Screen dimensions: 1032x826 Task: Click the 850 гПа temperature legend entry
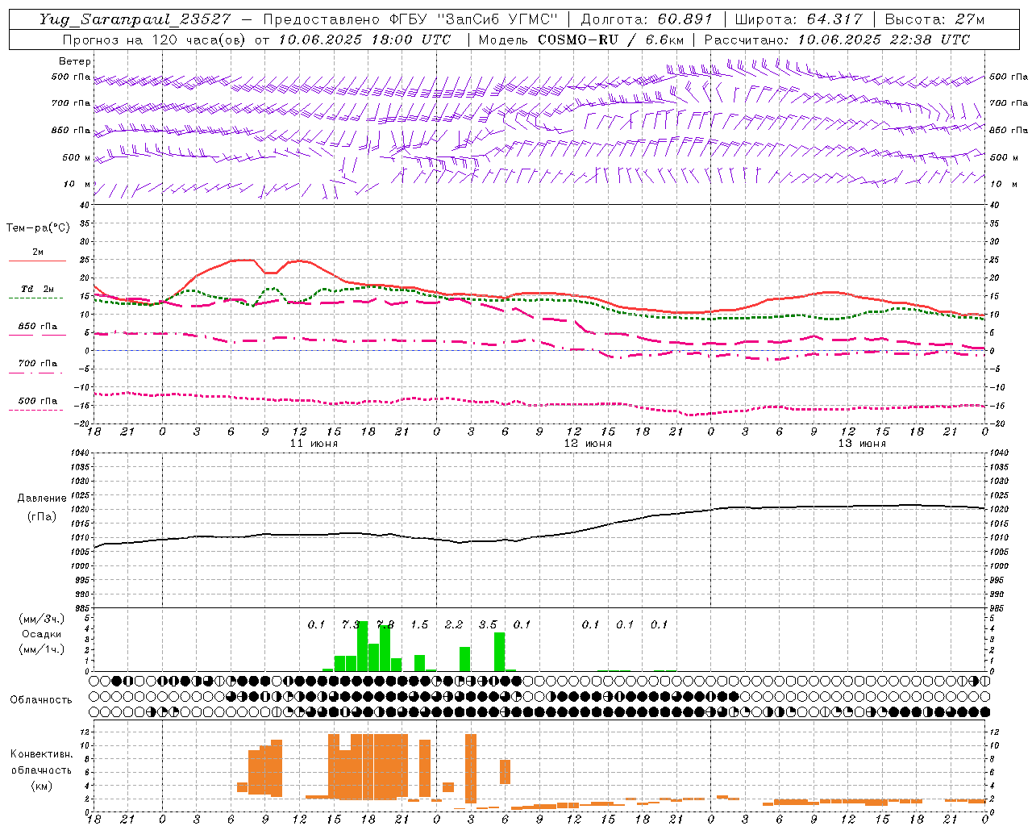pos(38,326)
